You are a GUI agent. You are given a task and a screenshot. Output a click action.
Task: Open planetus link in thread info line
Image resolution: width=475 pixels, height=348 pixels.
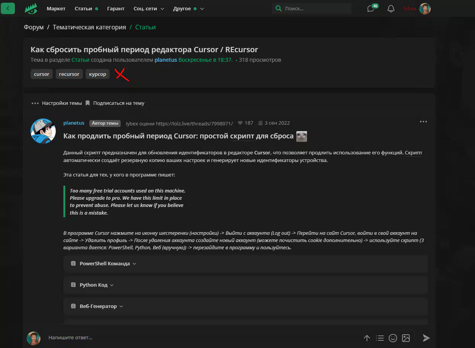click(x=166, y=60)
